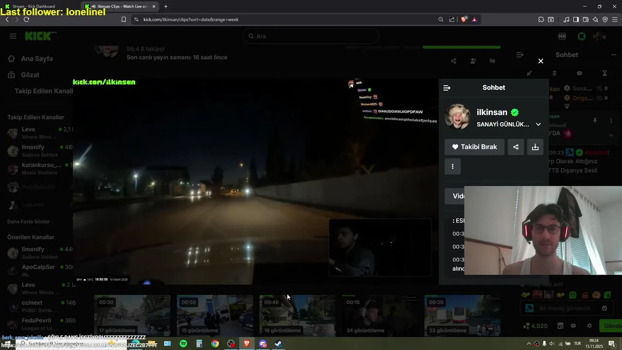Image resolution: width=622 pixels, height=350 pixels.
Task: Open the Brave Wallet icon
Action: (586, 19)
